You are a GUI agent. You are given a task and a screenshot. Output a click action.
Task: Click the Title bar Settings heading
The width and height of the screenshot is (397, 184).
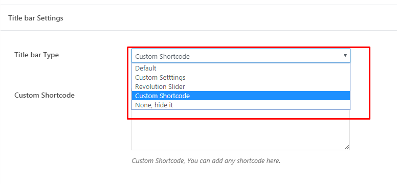(x=36, y=18)
